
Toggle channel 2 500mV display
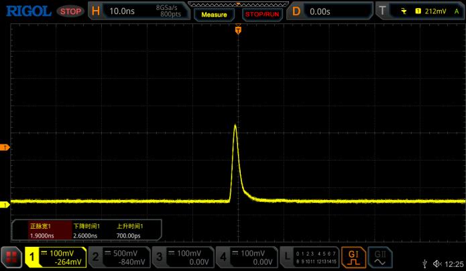[x=119, y=257]
